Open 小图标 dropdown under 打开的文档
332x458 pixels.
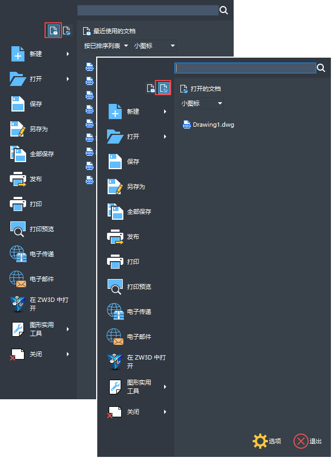point(202,103)
